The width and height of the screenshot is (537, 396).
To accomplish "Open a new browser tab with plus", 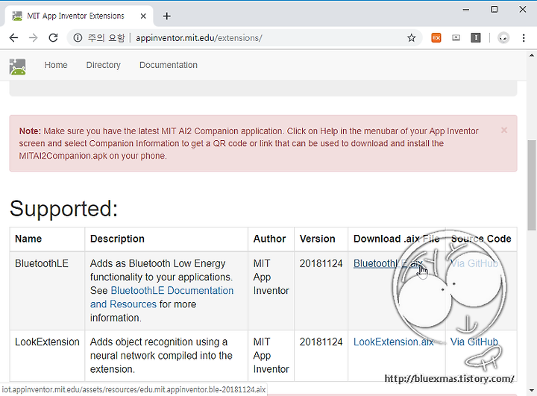I will [167, 16].
